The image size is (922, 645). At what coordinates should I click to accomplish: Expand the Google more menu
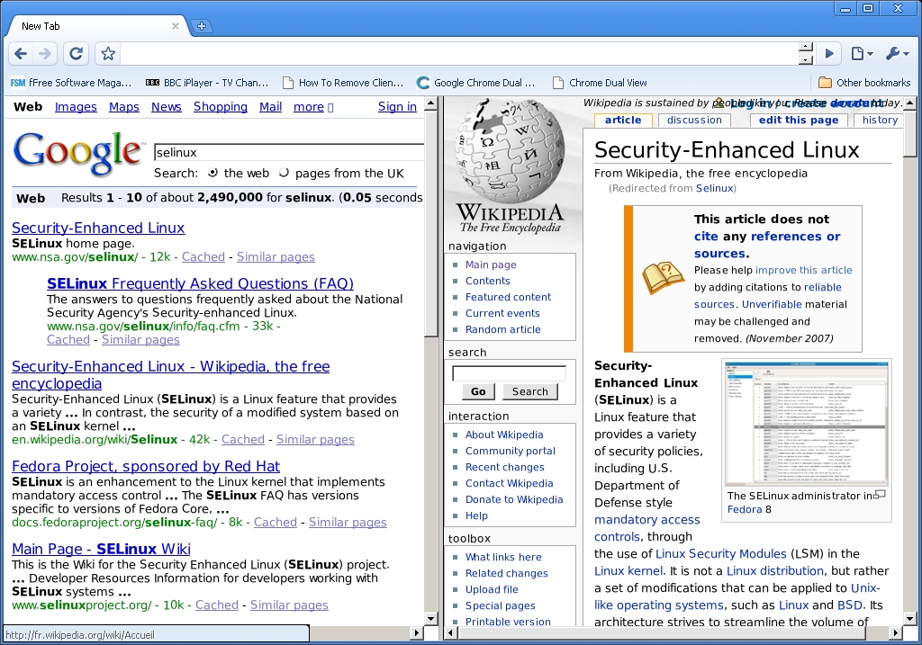click(x=313, y=107)
